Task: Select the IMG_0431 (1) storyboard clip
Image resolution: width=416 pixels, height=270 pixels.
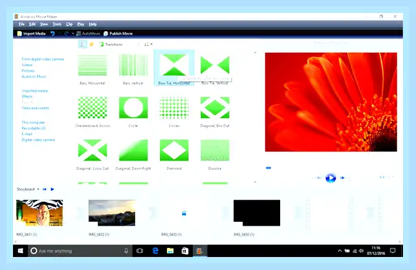Action: [x=40, y=213]
